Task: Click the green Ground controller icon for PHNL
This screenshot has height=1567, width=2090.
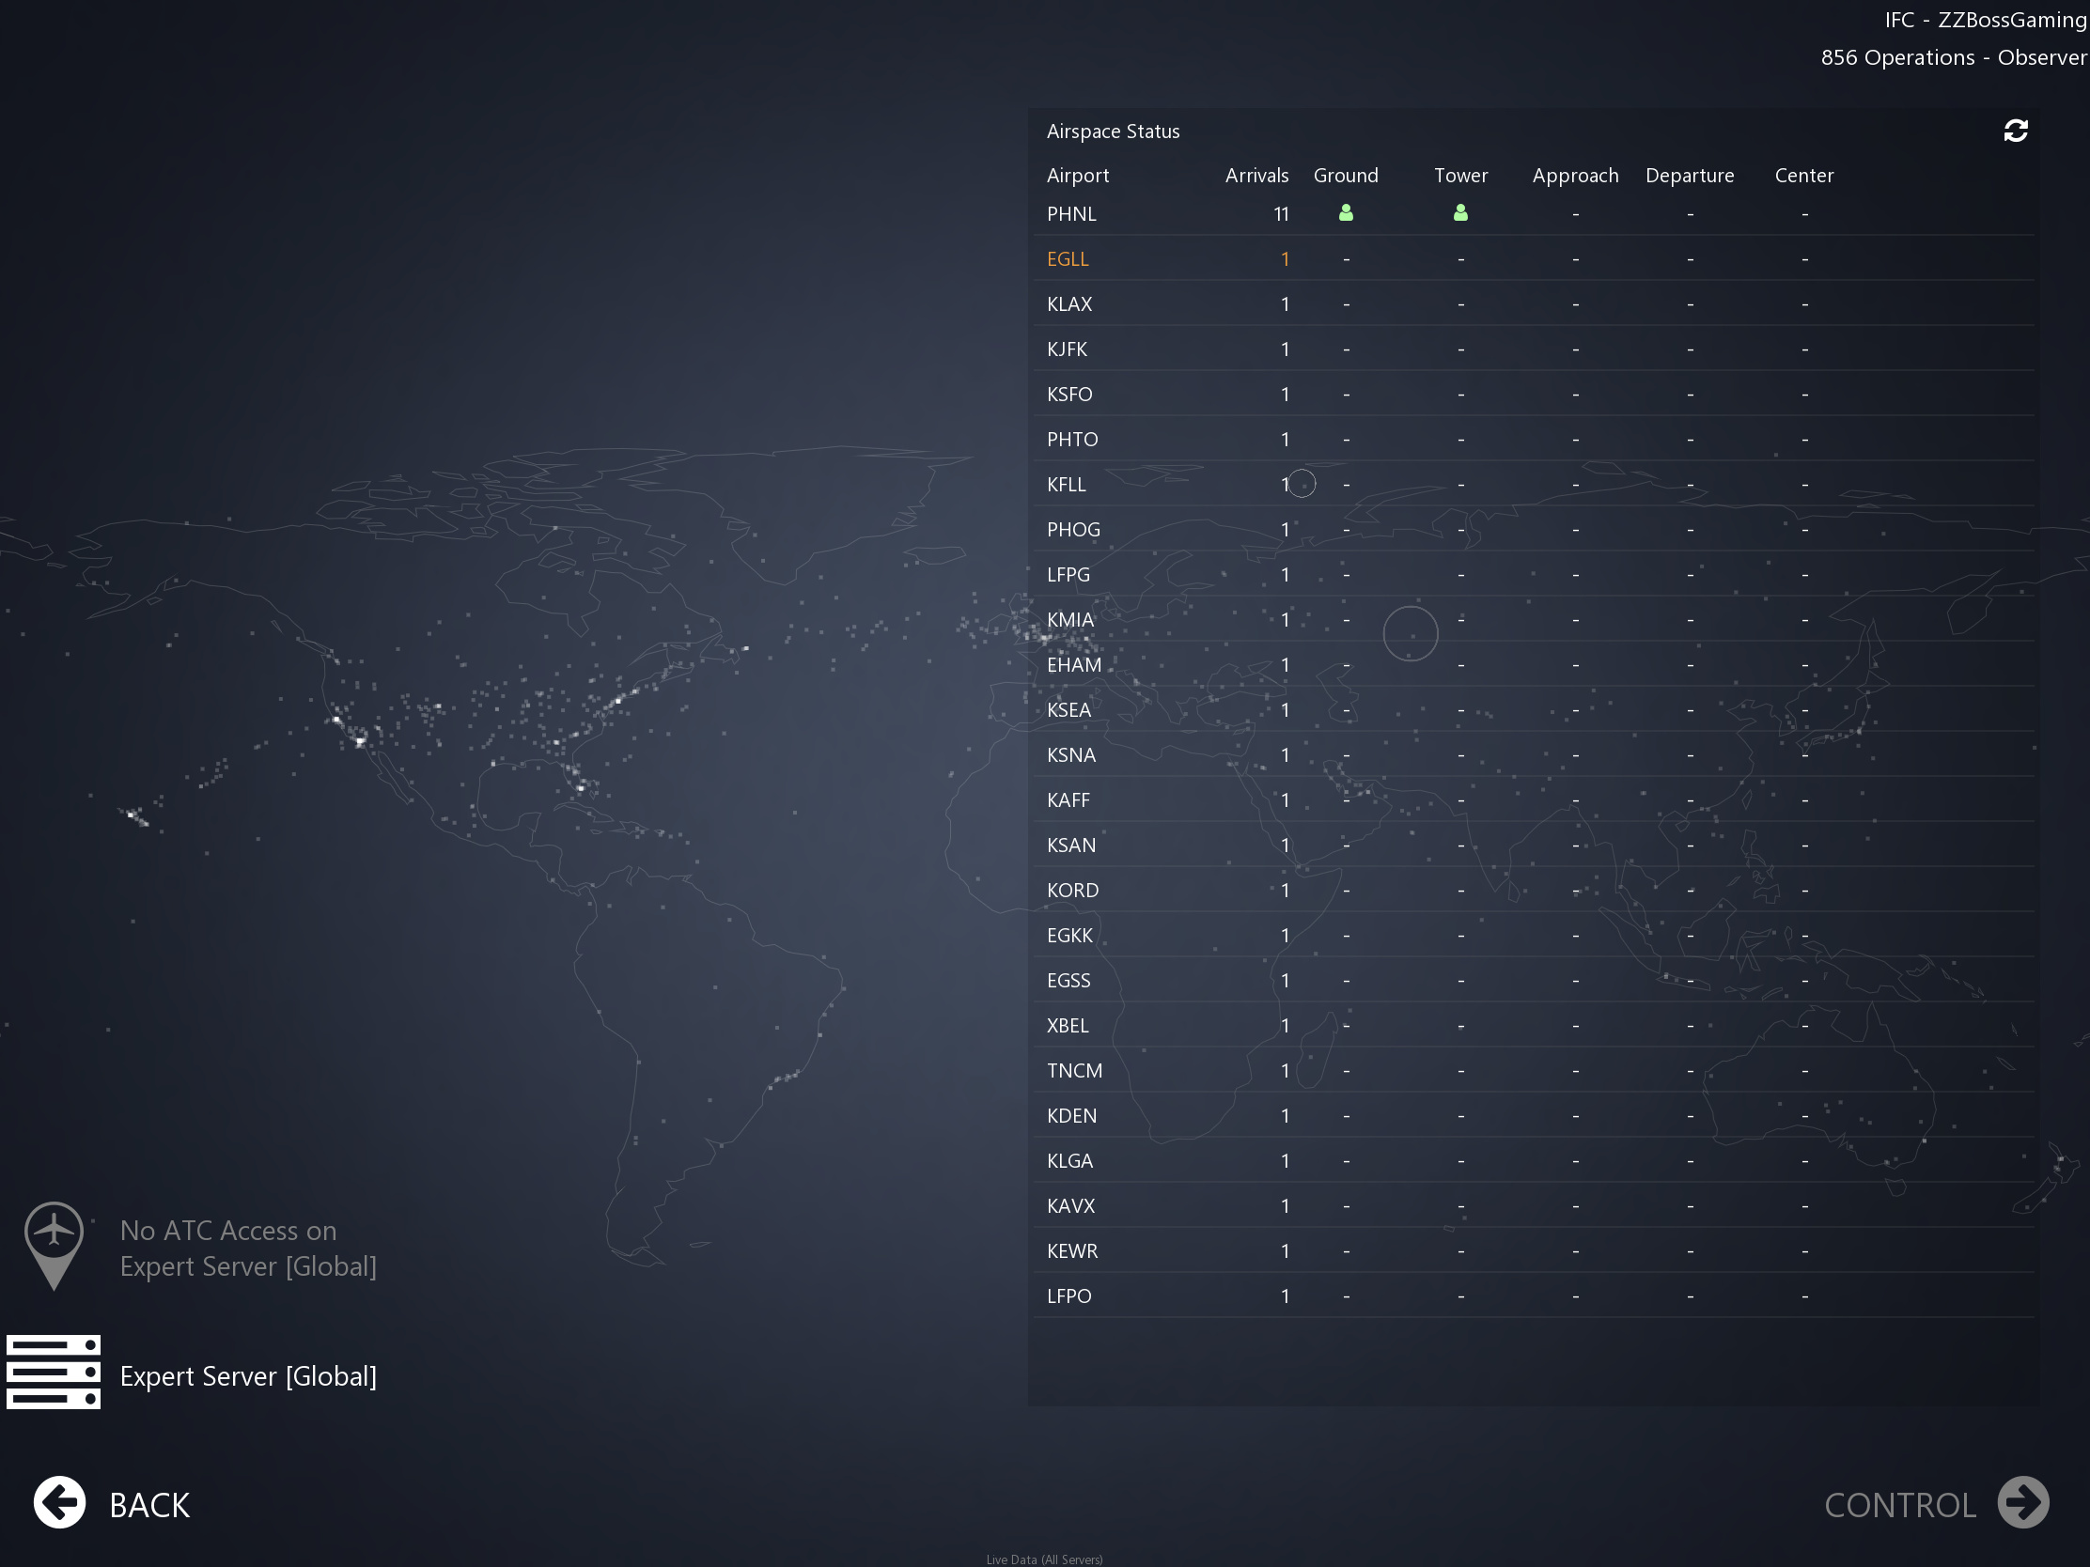Action: point(1346,213)
